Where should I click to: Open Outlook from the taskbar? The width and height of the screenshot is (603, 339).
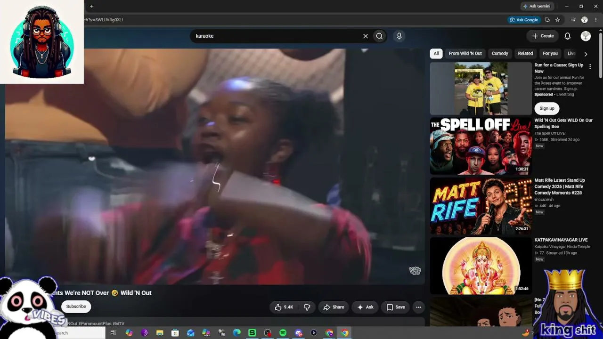(190, 333)
